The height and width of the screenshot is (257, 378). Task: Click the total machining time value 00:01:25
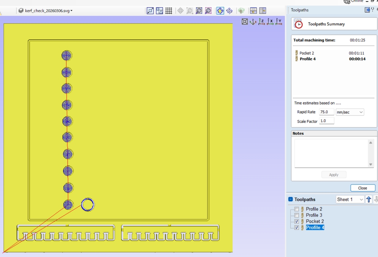358,40
